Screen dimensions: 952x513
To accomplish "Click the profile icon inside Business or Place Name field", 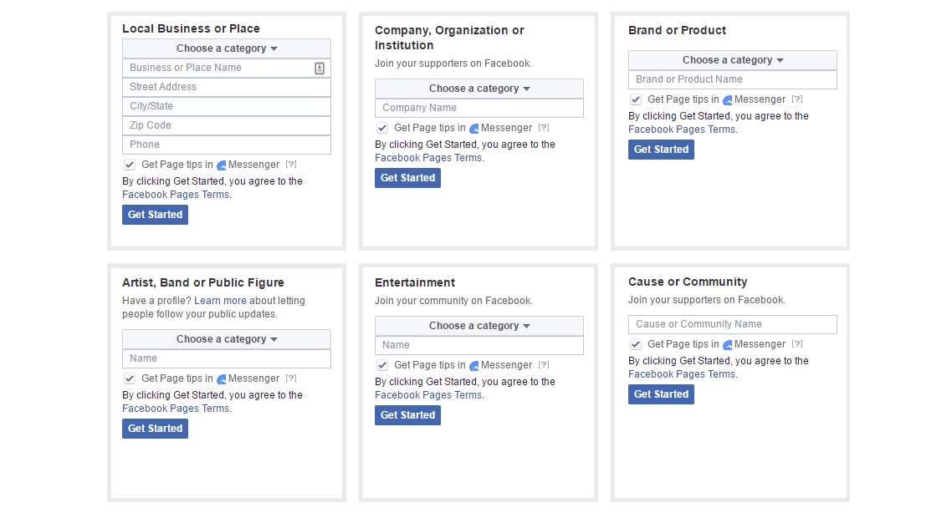I will click(320, 68).
